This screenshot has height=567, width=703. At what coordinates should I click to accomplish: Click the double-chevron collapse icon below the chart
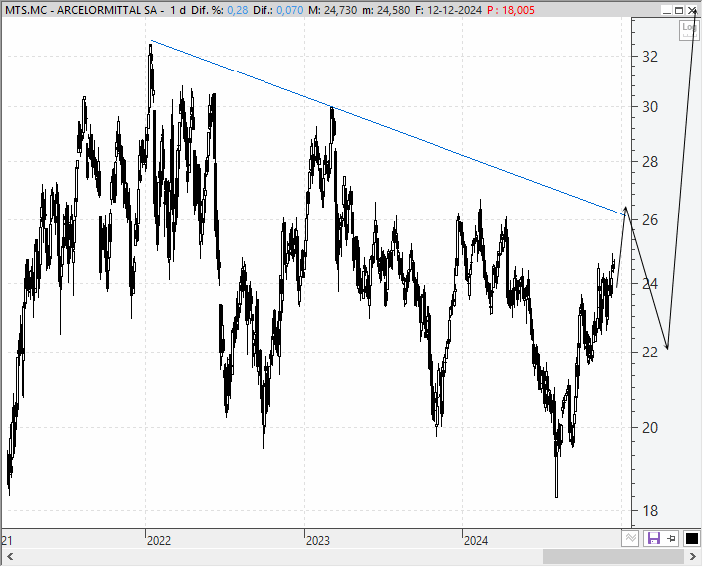point(630,538)
